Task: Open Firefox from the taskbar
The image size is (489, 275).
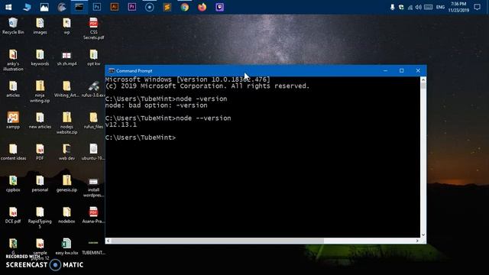Action: pos(202,7)
